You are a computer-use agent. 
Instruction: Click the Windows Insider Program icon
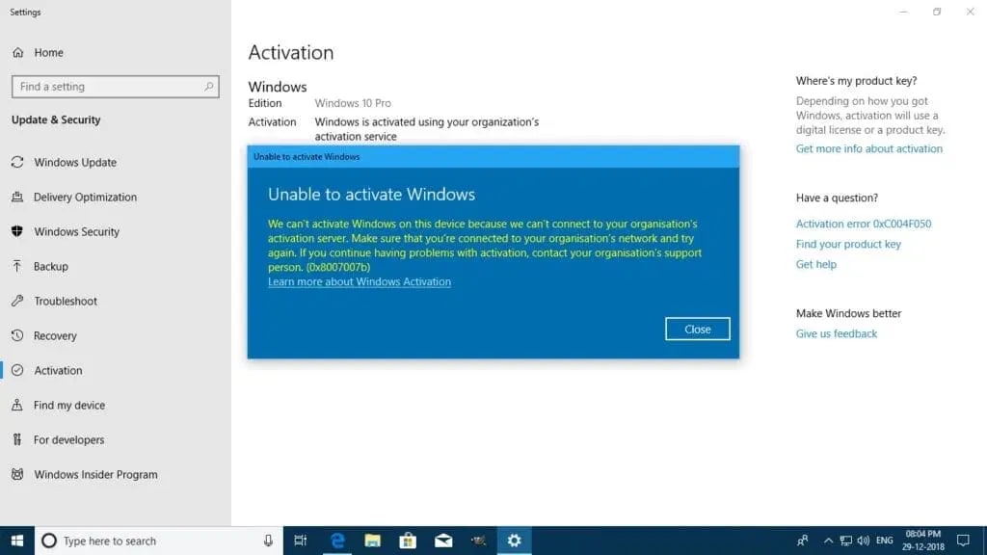tap(17, 474)
